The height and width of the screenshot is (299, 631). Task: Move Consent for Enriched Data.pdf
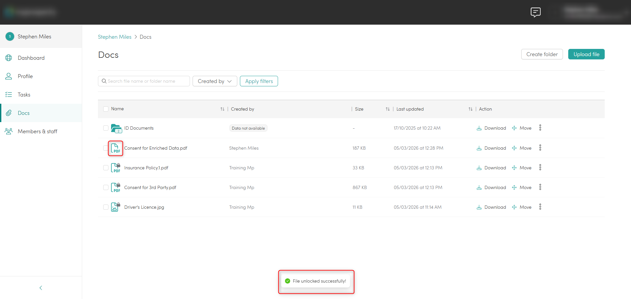click(x=522, y=148)
